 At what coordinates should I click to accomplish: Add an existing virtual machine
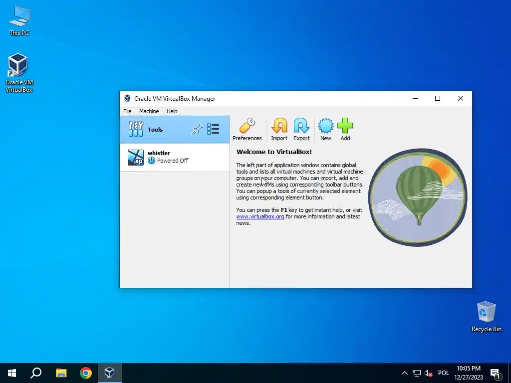point(345,129)
